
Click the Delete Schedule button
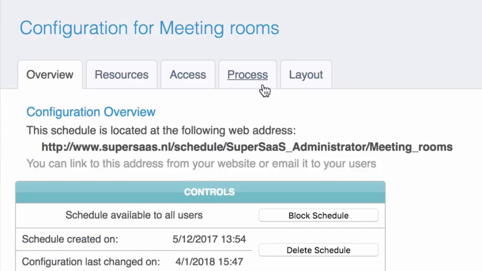pos(319,250)
